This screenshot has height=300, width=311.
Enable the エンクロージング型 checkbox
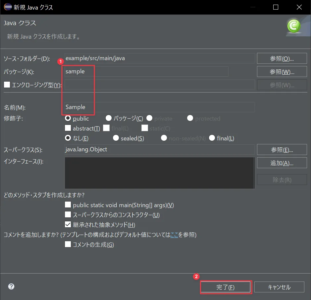click(7, 85)
